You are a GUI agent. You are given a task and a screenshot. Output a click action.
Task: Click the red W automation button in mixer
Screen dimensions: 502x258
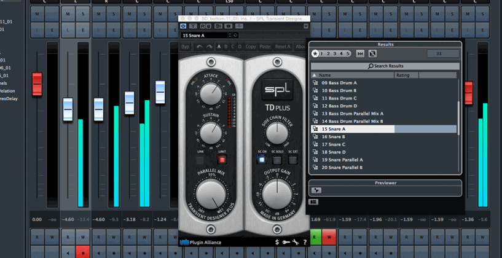coord(329,237)
